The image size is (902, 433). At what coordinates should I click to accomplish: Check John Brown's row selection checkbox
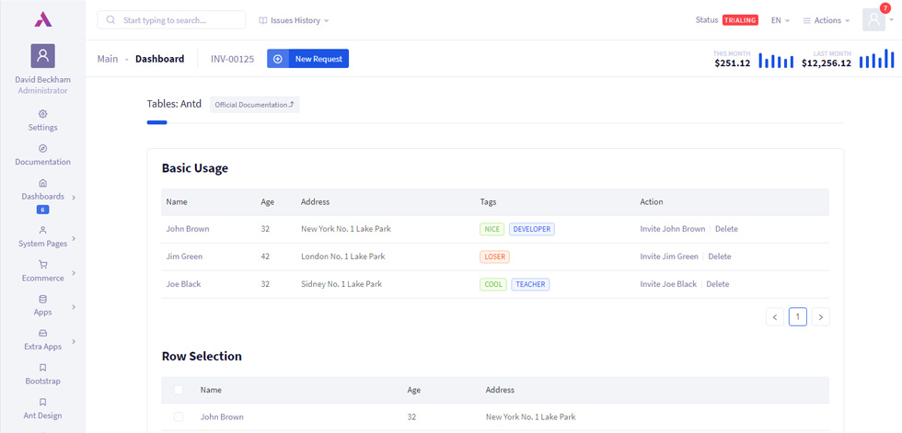click(x=179, y=417)
